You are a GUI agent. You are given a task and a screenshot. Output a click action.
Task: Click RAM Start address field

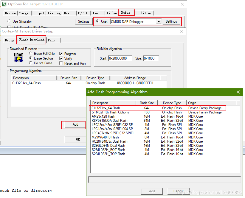click(x=120, y=58)
